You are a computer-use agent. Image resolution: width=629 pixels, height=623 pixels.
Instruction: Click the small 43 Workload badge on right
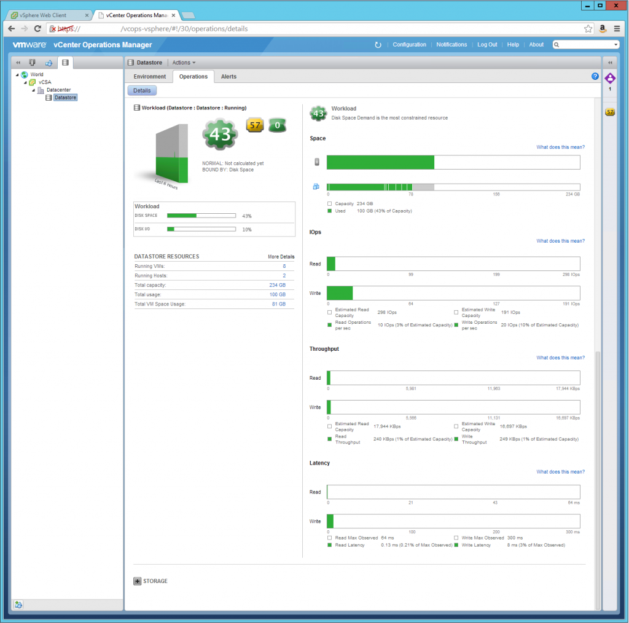319,114
